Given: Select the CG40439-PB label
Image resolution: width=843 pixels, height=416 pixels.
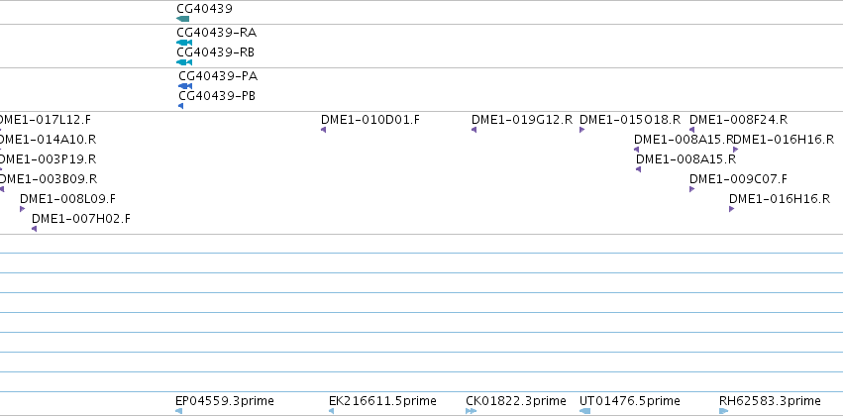Looking at the screenshot, I should point(217,96).
